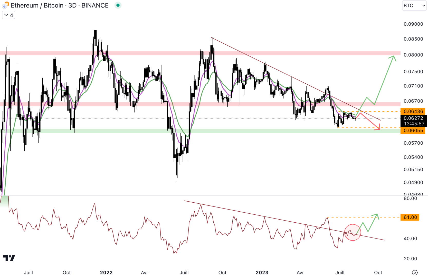Image resolution: width=428 pixels, height=277 pixels.
Task: Click the RSI 61.00 level label
Action: point(410,217)
